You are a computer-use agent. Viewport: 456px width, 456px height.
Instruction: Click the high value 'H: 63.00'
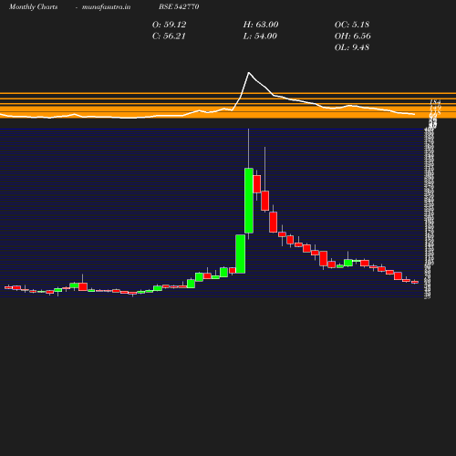tap(261, 25)
